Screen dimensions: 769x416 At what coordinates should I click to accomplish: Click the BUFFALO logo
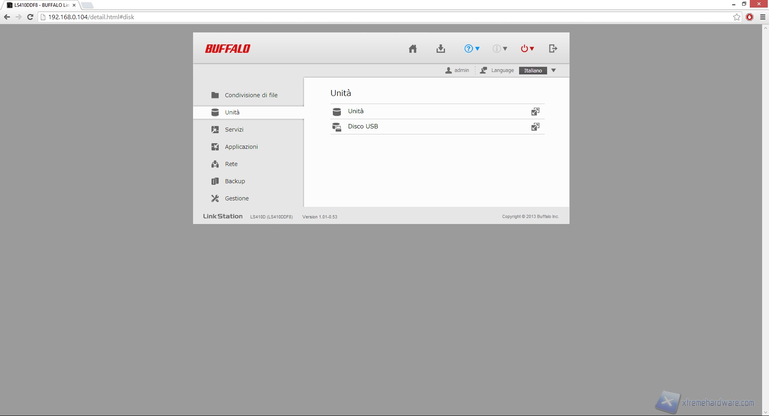[227, 49]
